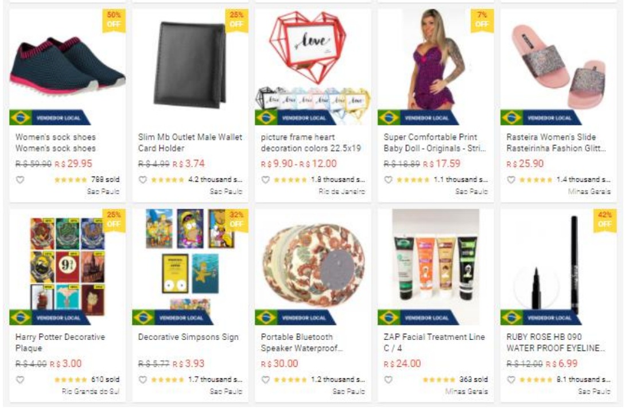Toggle heart on Super Comfortable Baby Doll

389,180
